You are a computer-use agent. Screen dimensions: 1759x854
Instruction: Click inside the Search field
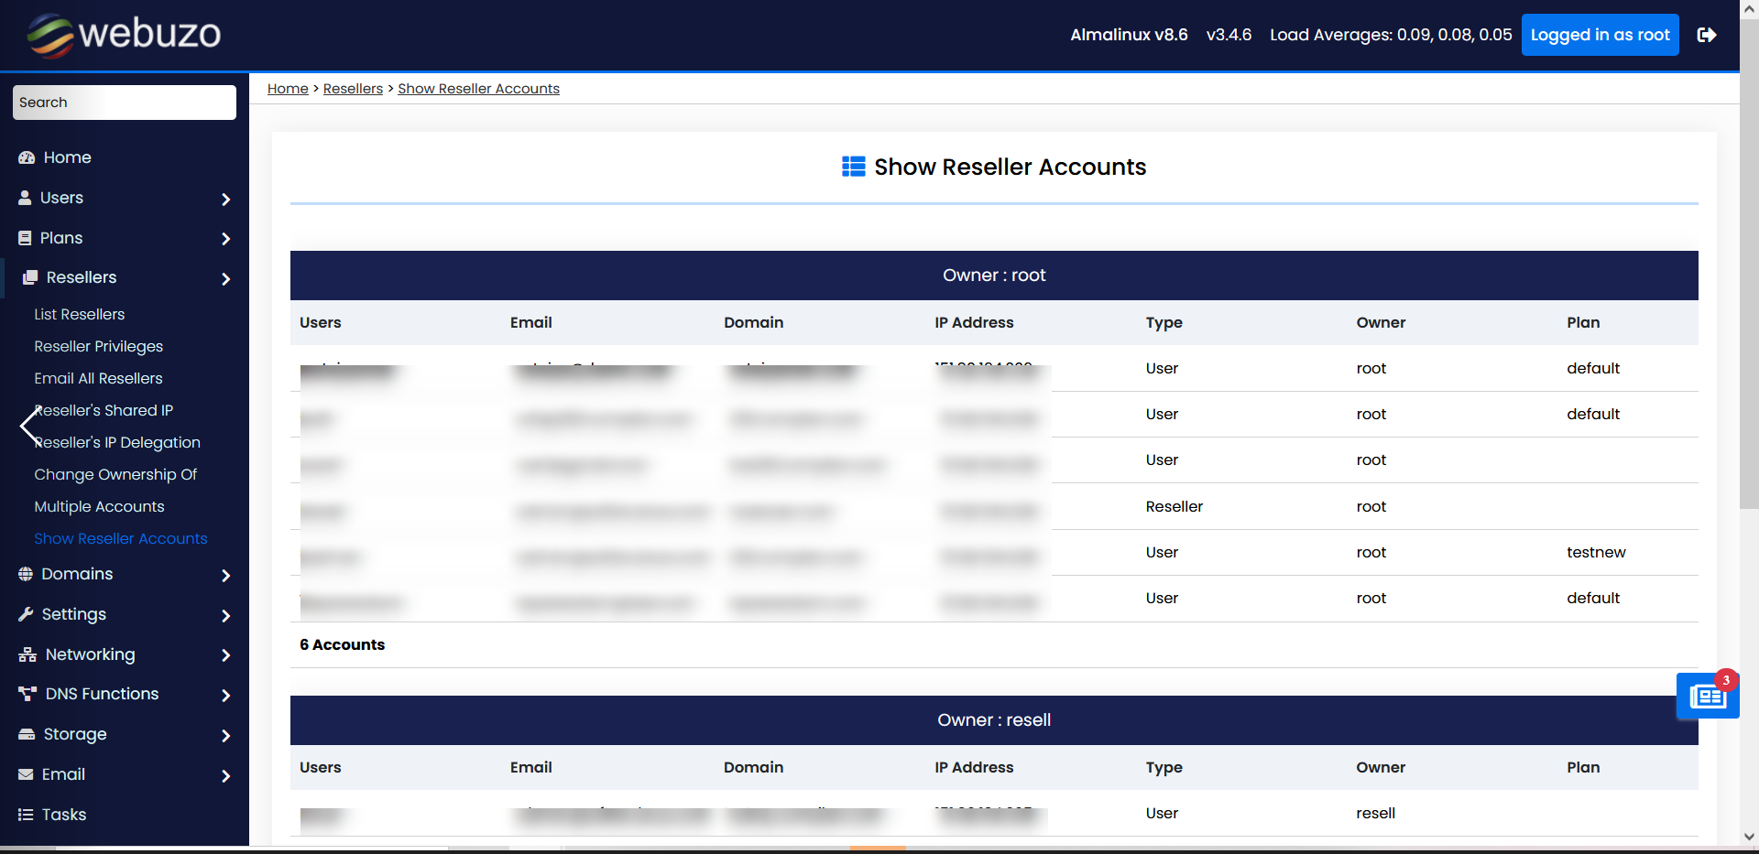(124, 102)
